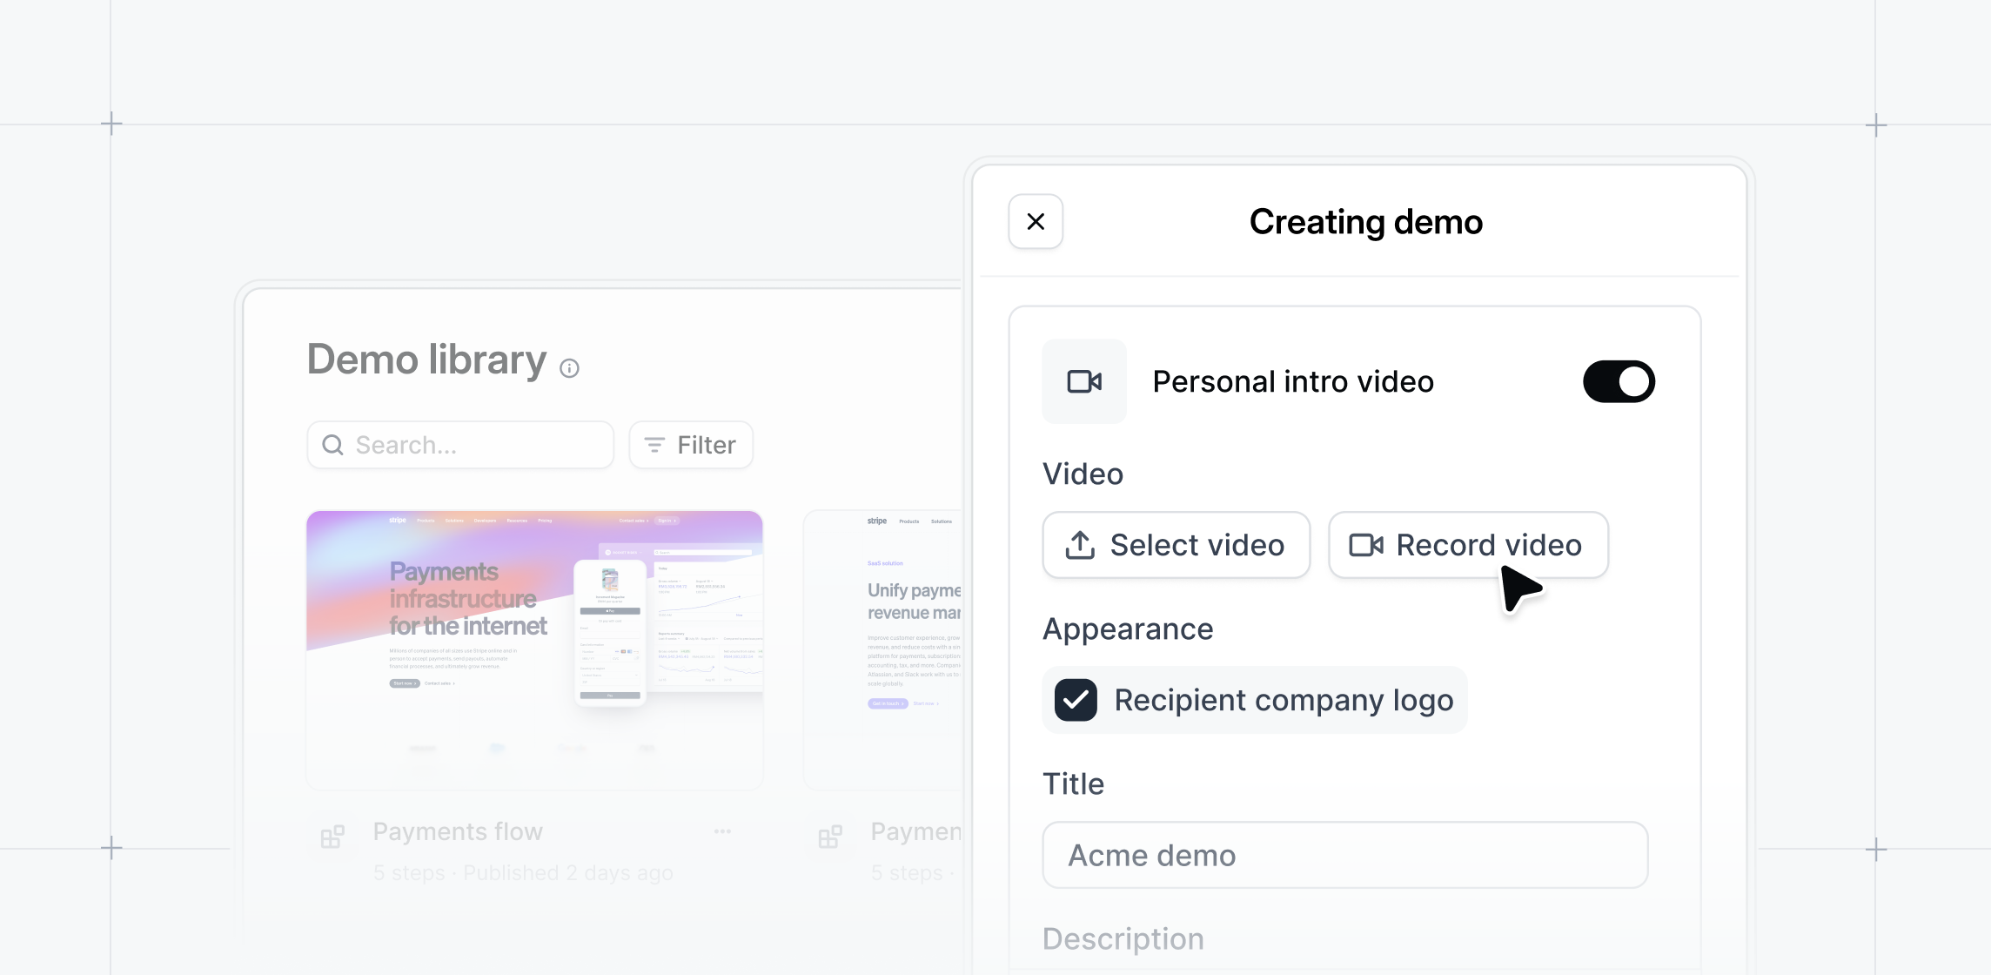Click the camera icon in the Record video button
The width and height of the screenshot is (1991, 975).
[x=1367, y=545]
